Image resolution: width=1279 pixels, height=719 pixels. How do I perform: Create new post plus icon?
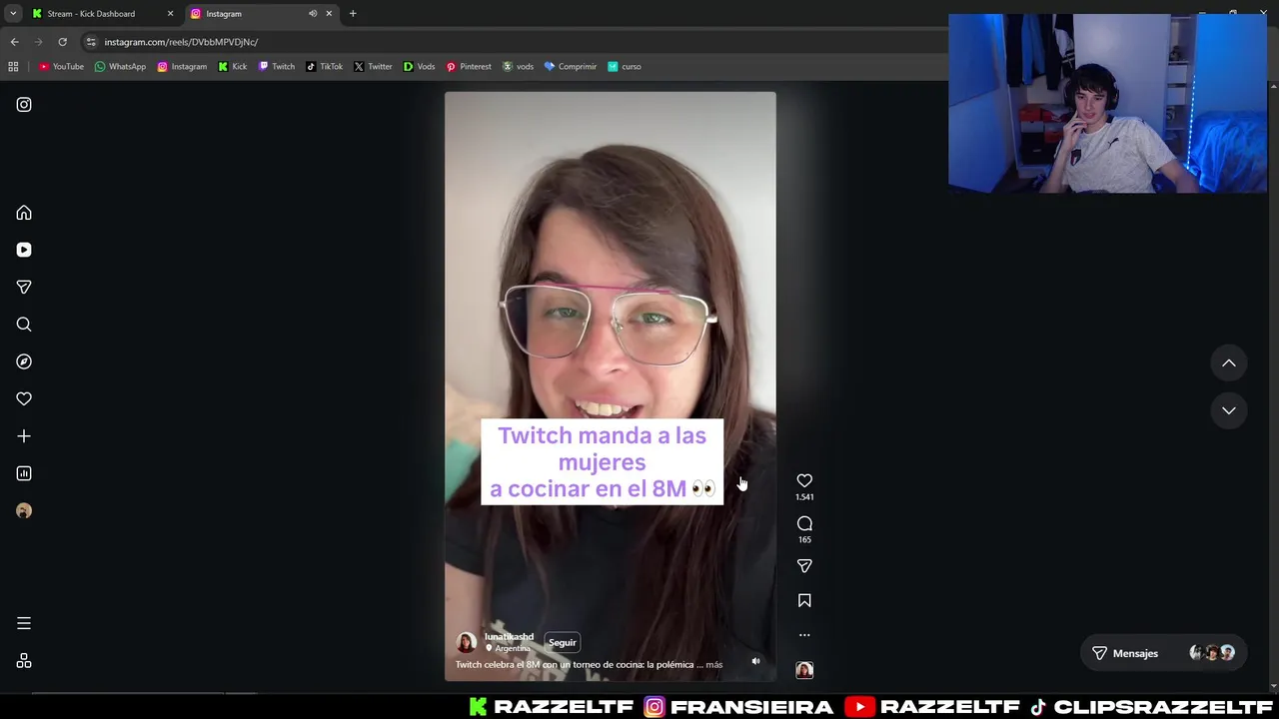[24, 436]
